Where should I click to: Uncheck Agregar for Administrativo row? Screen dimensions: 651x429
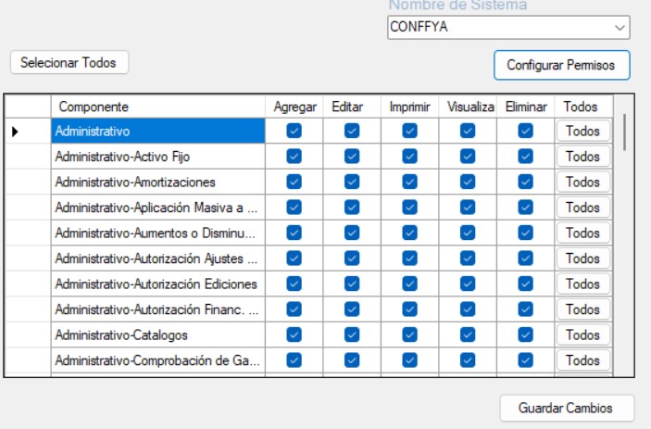coord(294,131)
